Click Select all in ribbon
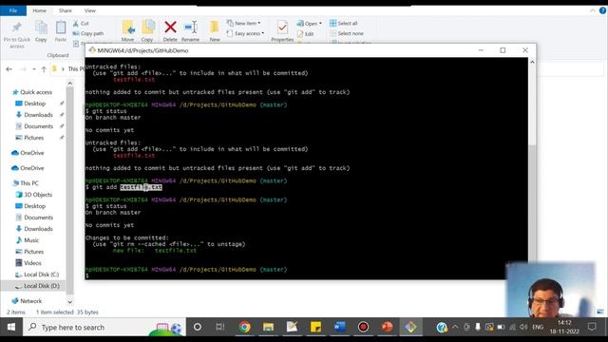This screenshot has height=342, width=608. pos(344,23)
